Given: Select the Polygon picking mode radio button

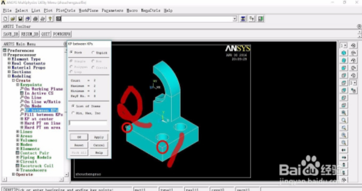Looking at the screenshot, I should click(72, 67).
